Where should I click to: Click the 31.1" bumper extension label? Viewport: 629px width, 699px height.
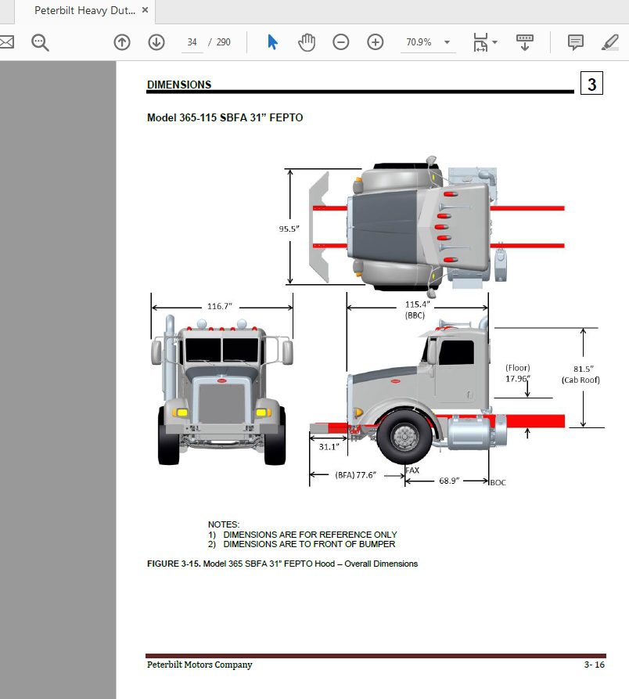pos(329,447)
